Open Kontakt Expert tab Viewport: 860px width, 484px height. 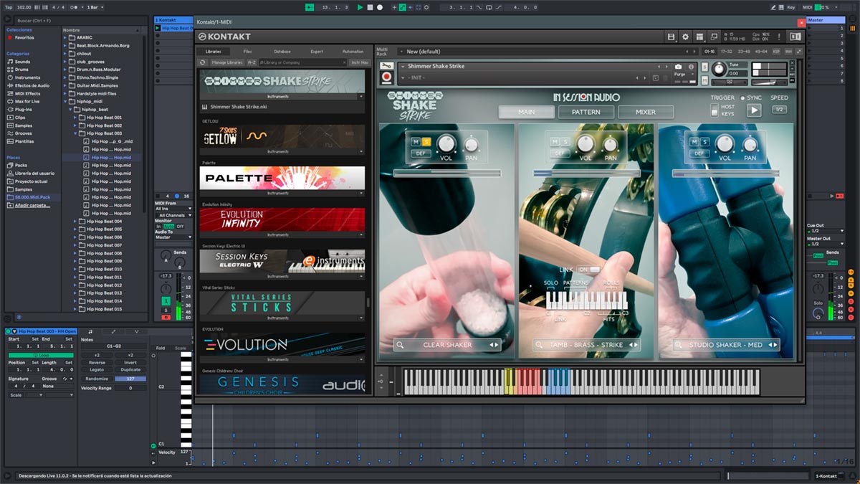[317, 52]
